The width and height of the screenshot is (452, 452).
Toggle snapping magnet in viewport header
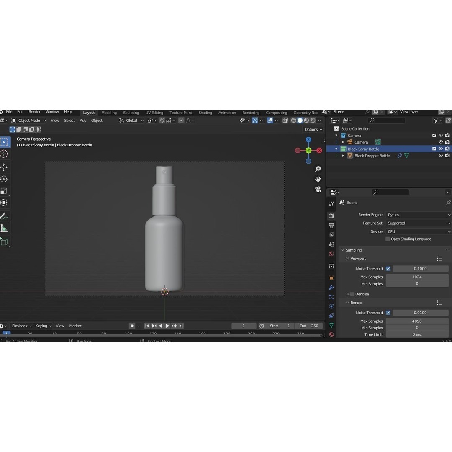162,121
